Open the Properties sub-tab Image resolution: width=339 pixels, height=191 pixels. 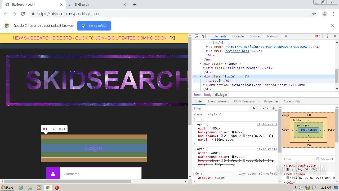271,101
